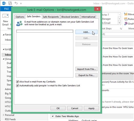134x121 pixels.
Task: Select the empty Safe Senders list box
Action: (45, 53)
